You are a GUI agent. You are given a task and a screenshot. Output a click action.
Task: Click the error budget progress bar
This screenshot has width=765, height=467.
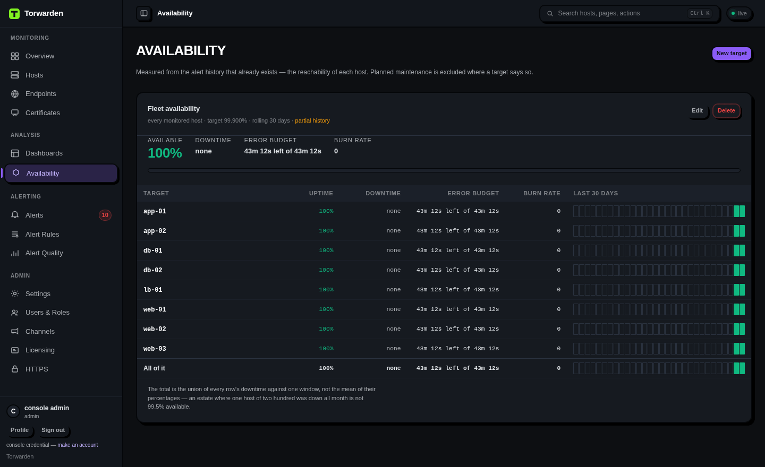pos(444,170)
